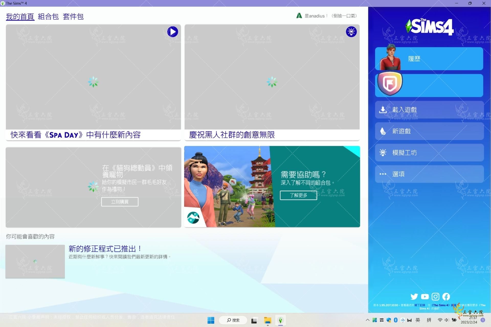Viewport: 491px width, 327px height.
Task: Click the 快來看看《Spa Day》中有什麼新內容 headline
Action: pyautogui.click(x=76, y=135)
